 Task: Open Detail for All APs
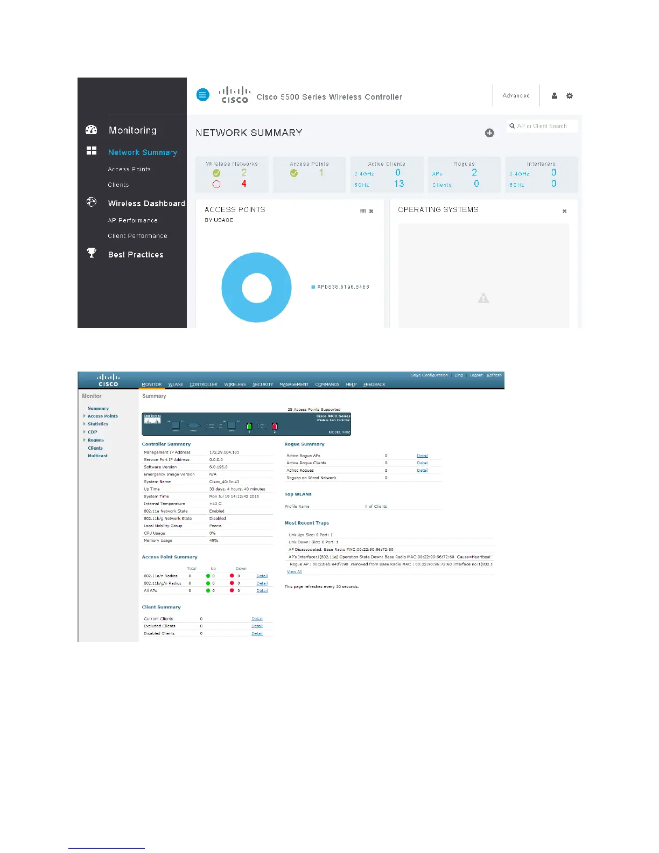tap(262, 591)
